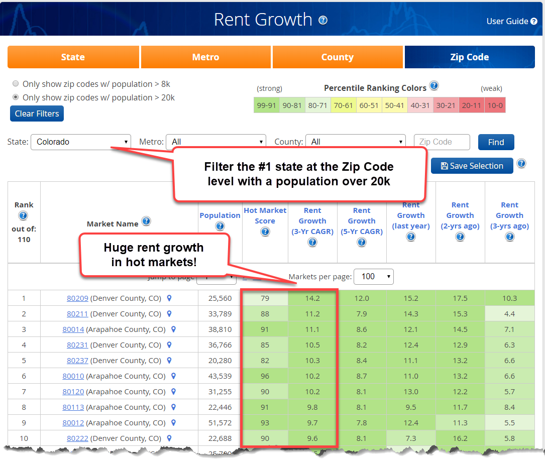Open the Markets per page dropdown
This screenshot has height=460, width=545.
(x=374, y=277)
